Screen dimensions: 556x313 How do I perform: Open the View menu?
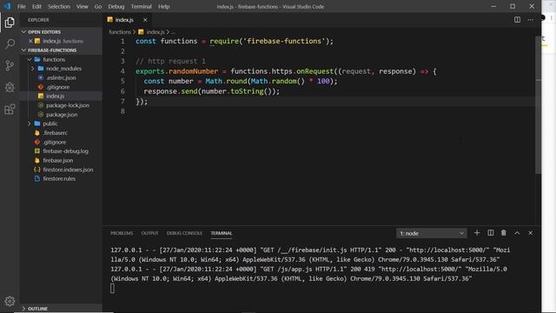[82, 6]
